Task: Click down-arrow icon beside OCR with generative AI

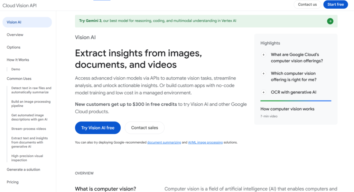Action: pos(263,92)
